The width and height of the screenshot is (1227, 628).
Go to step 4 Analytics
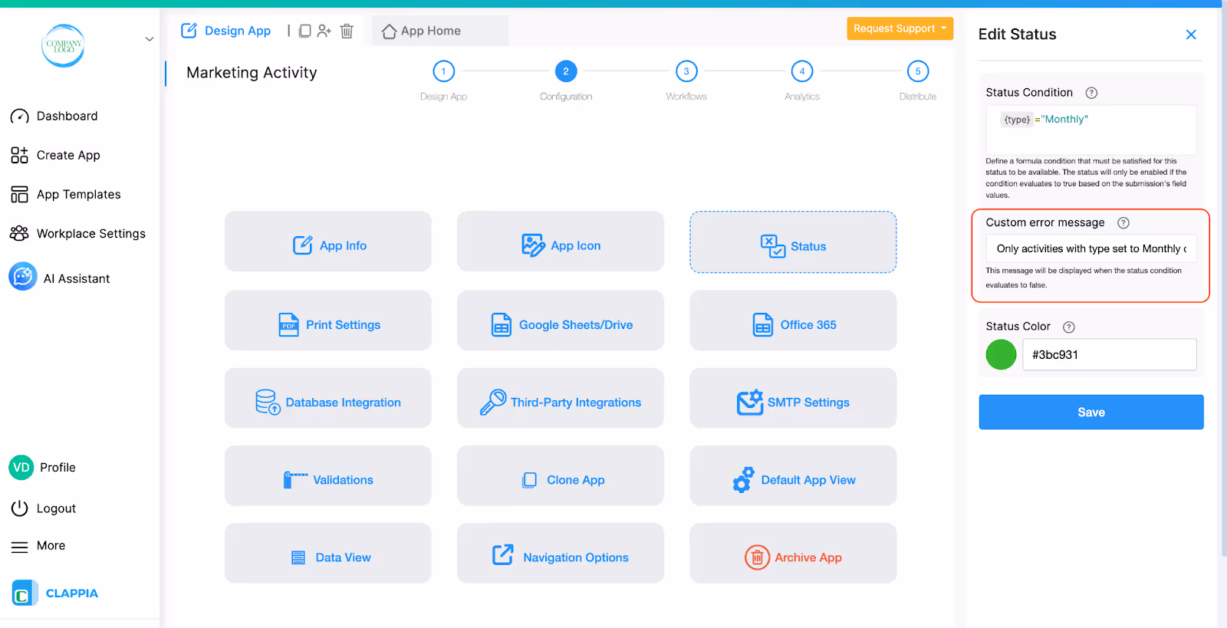tap(802, 71)
